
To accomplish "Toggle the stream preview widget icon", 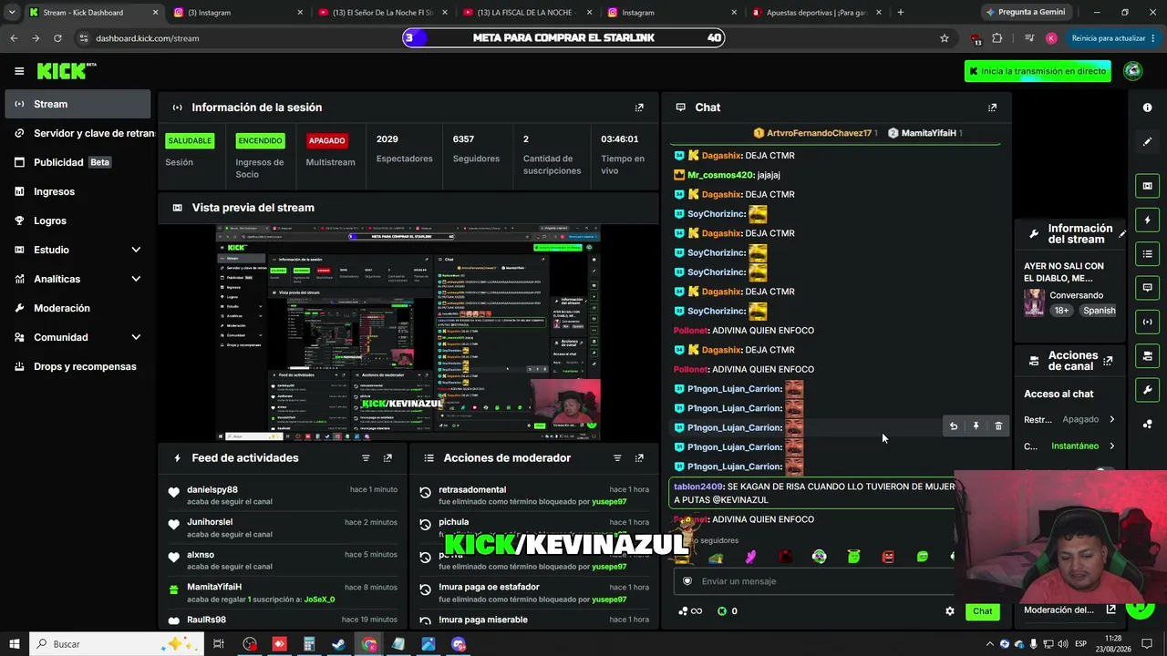I will [x=1148, y=186].
